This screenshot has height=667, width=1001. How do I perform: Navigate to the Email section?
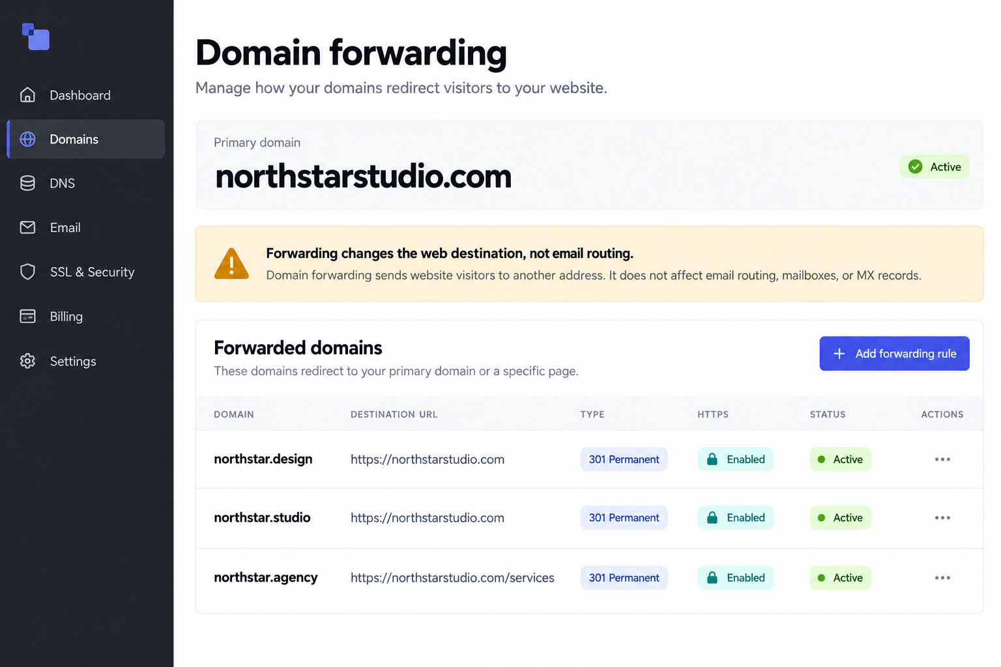pos(86,227)
